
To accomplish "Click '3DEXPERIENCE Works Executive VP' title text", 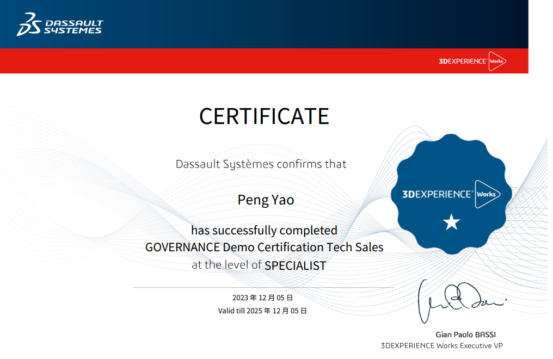I will point(441,345).
